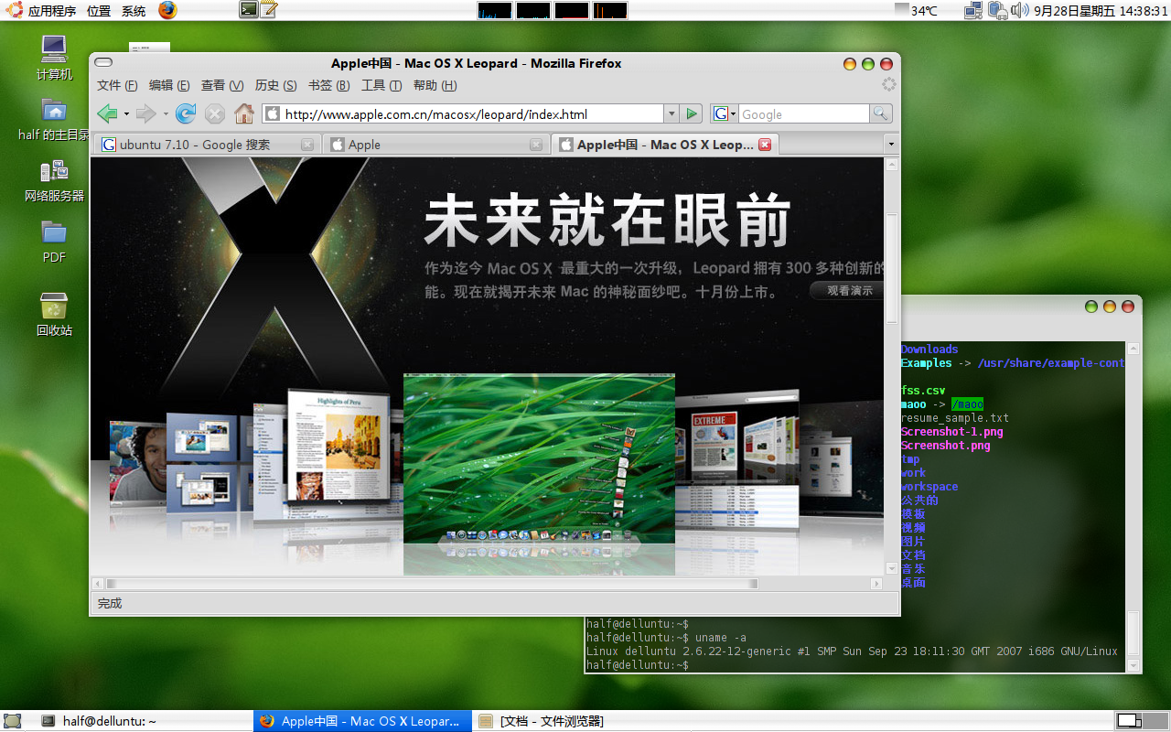This screenshot has height=732, width=1171.
Task: Open the 帮助 menu in Firefox
Action: (x=435, y=85)
